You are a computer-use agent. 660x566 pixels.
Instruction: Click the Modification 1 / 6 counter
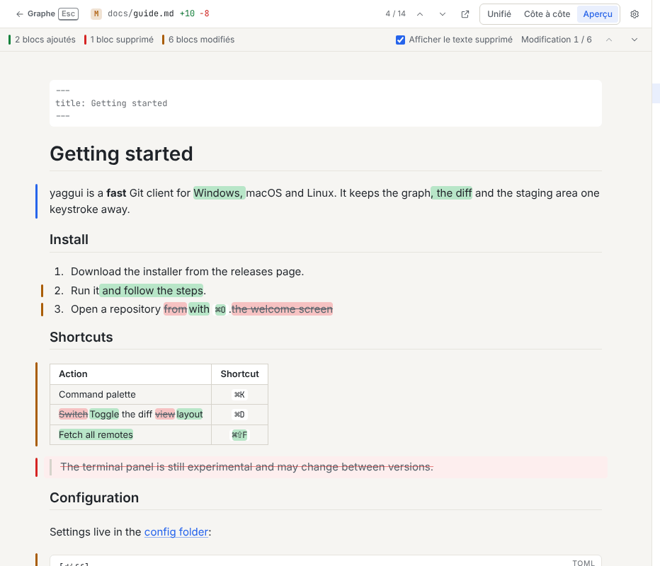point(557,40)
